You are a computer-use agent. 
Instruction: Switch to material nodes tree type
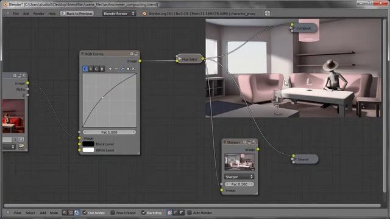click(65, 212)
